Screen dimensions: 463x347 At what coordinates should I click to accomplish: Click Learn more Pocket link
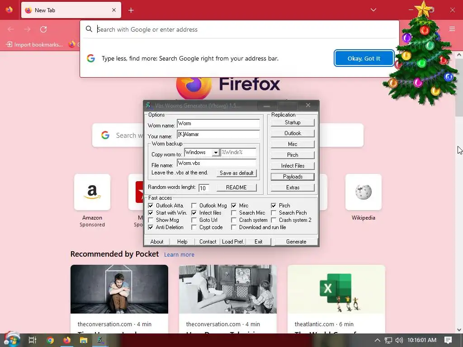179,255
